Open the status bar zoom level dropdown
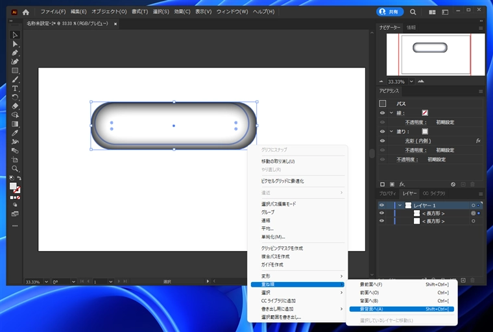The width and height of the screenshot is (493, 332). pos(46,281)
